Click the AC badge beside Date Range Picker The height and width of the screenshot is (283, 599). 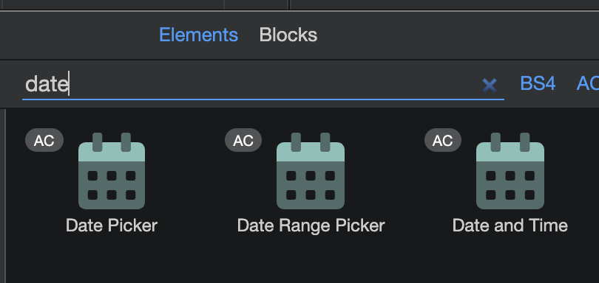point(243,140)
